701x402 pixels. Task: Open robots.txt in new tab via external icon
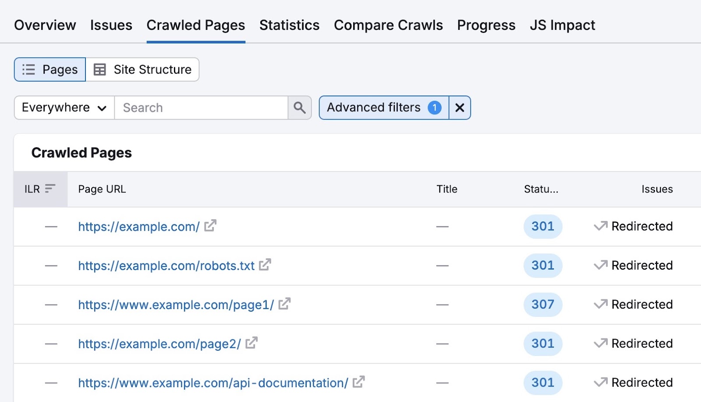tap(266, 265)
